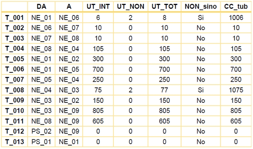The height and width of the screenshot is (149, 253).
Task: Select the UT_TOT value 77
Action: 165,90
